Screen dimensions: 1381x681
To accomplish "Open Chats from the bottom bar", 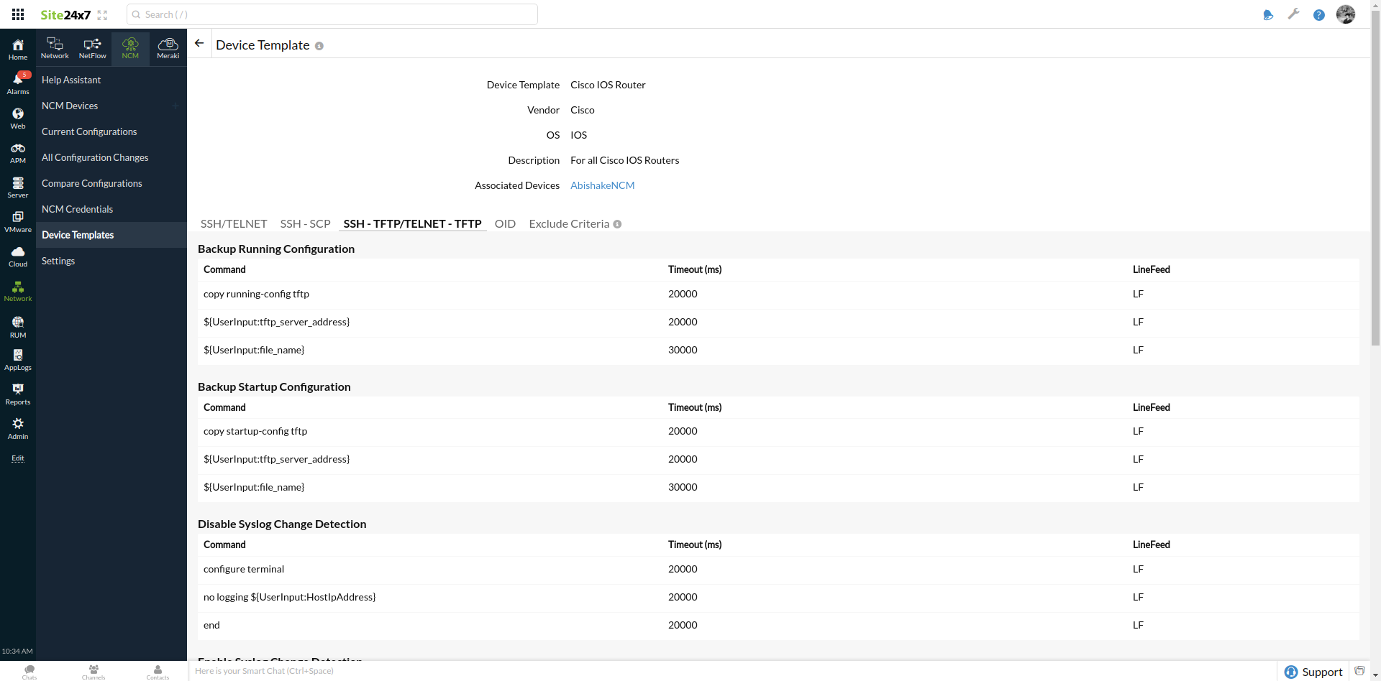I will pyautogui.click(x=29, y=671).
